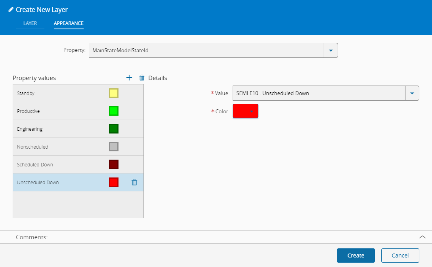The width and height of the screenshot is (432, 267).
Task: Click the pencil icon next to Create New Layer
Action: click(x=11, y=10)
